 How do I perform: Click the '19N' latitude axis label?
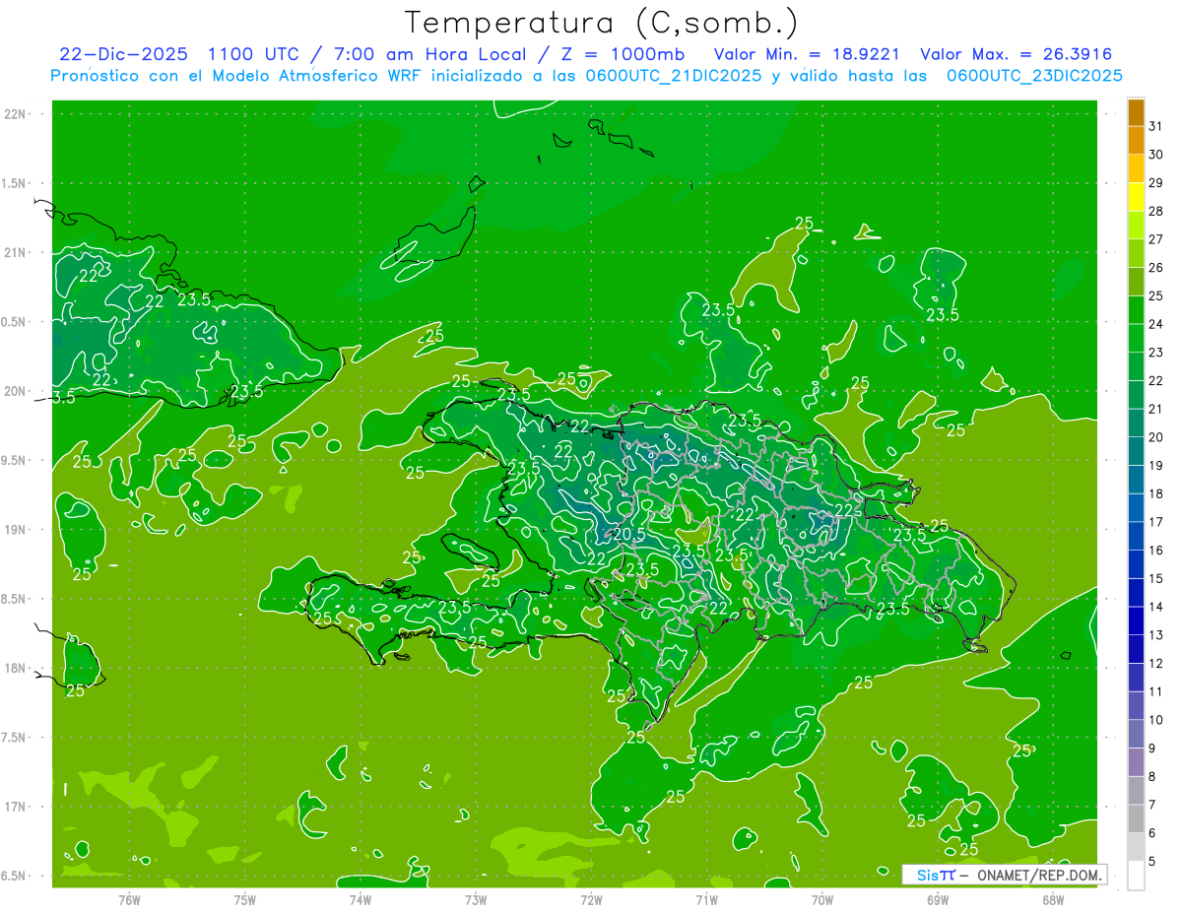14,530
